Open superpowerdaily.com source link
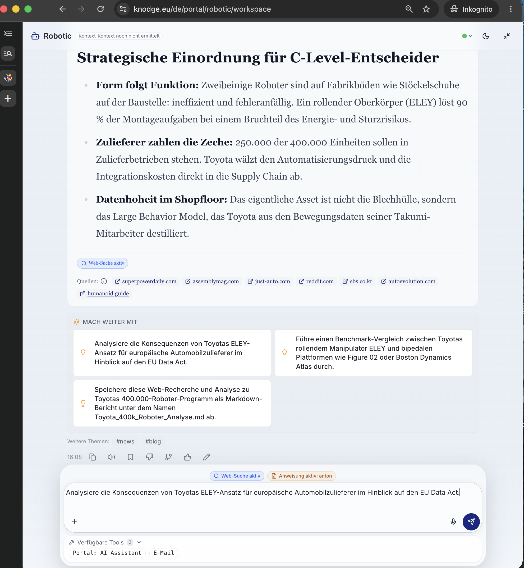Image resolution: width=524 pixels, height=568 pixels. 146,281
